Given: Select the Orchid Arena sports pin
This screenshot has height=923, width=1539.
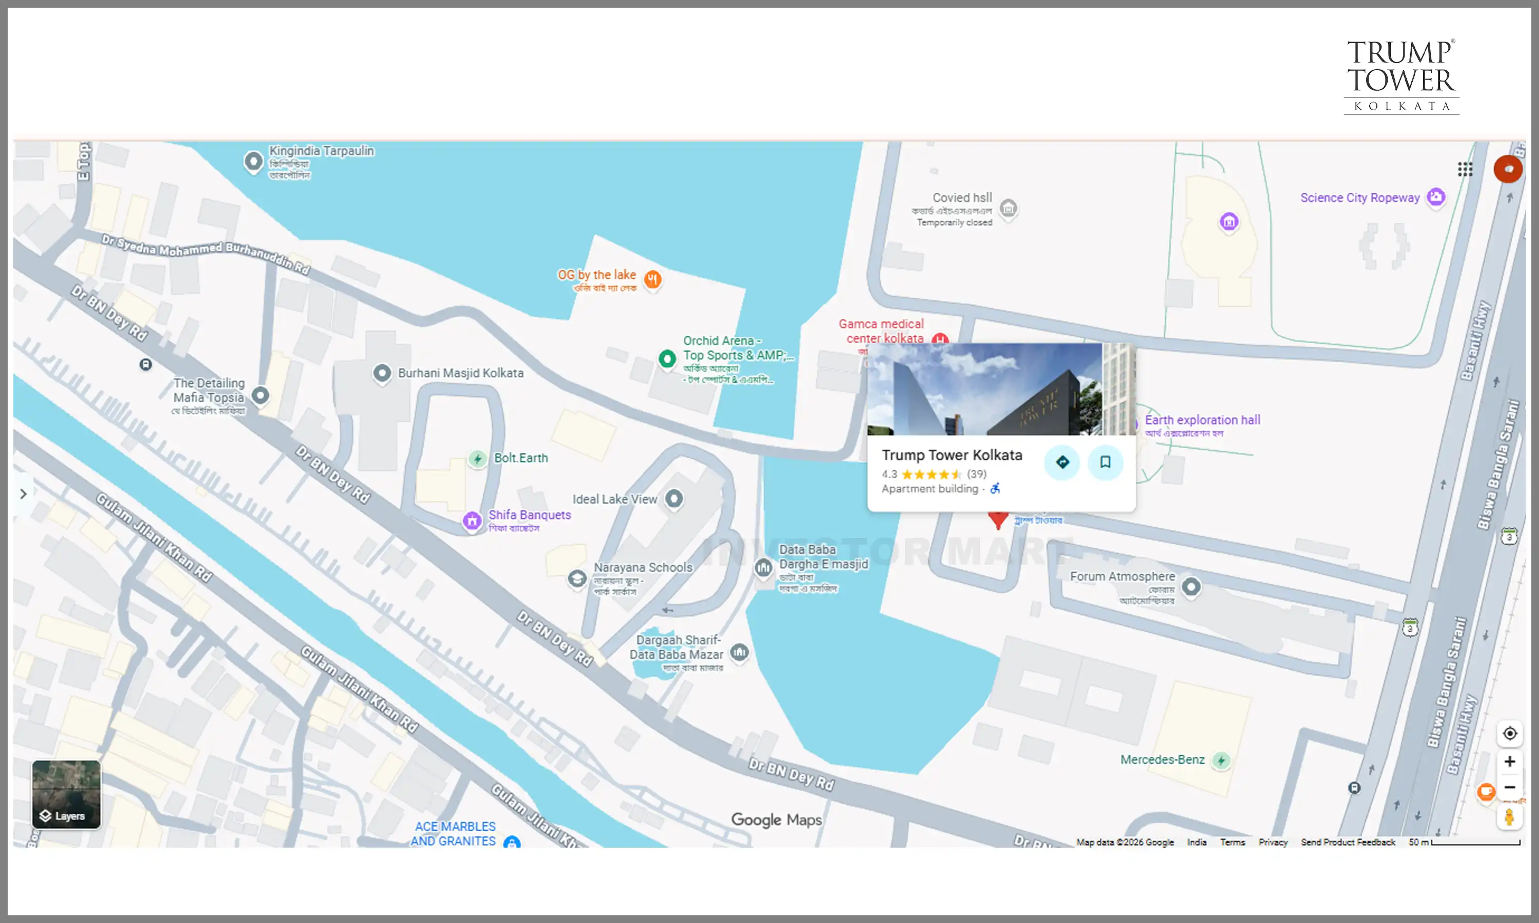Looking at the screenshot, I should (667, 359).
